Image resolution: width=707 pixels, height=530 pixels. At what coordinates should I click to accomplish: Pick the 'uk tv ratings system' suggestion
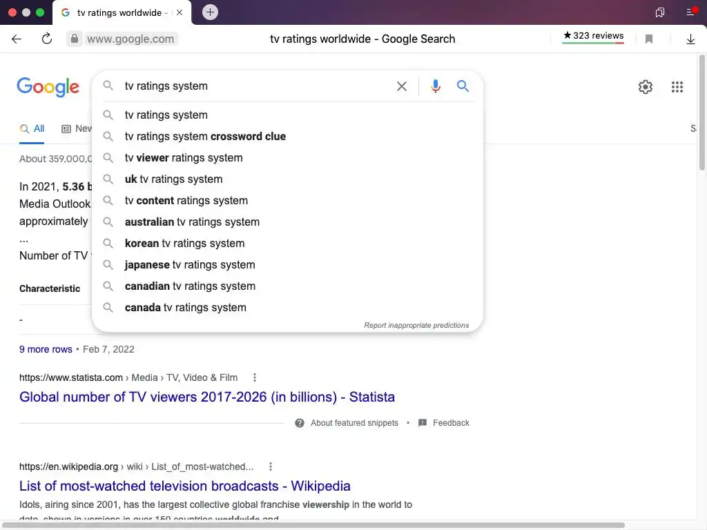point(287,179)
